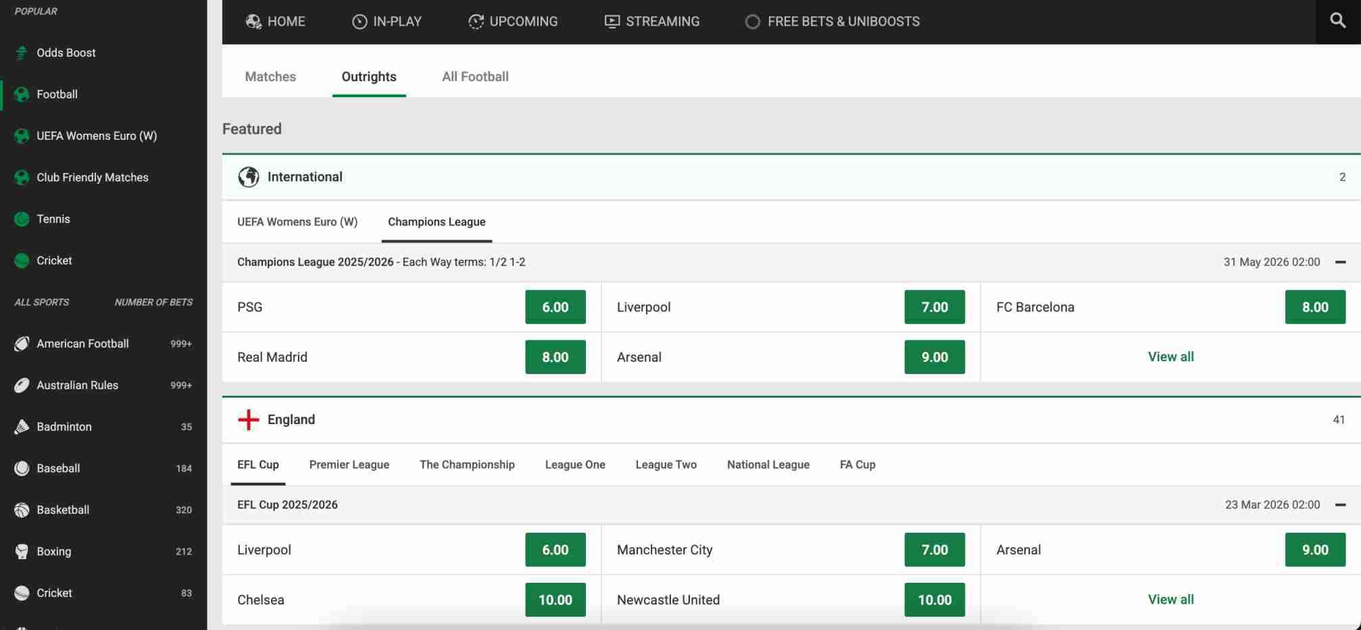Viewport: 1361px width, 630px height.
Task: Click View all under EFL Cup
Action: (x=1170, y=600)
